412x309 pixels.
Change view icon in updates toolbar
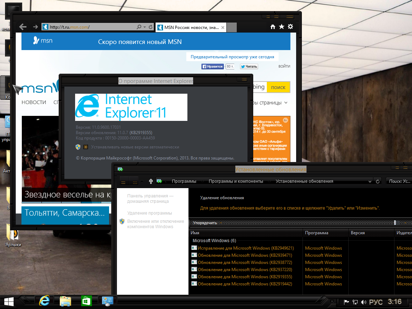click(x=397, y=223)
